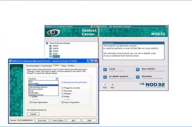The image size is (192, 127).
Task: Click the Default button
Action: pos(33,114)
